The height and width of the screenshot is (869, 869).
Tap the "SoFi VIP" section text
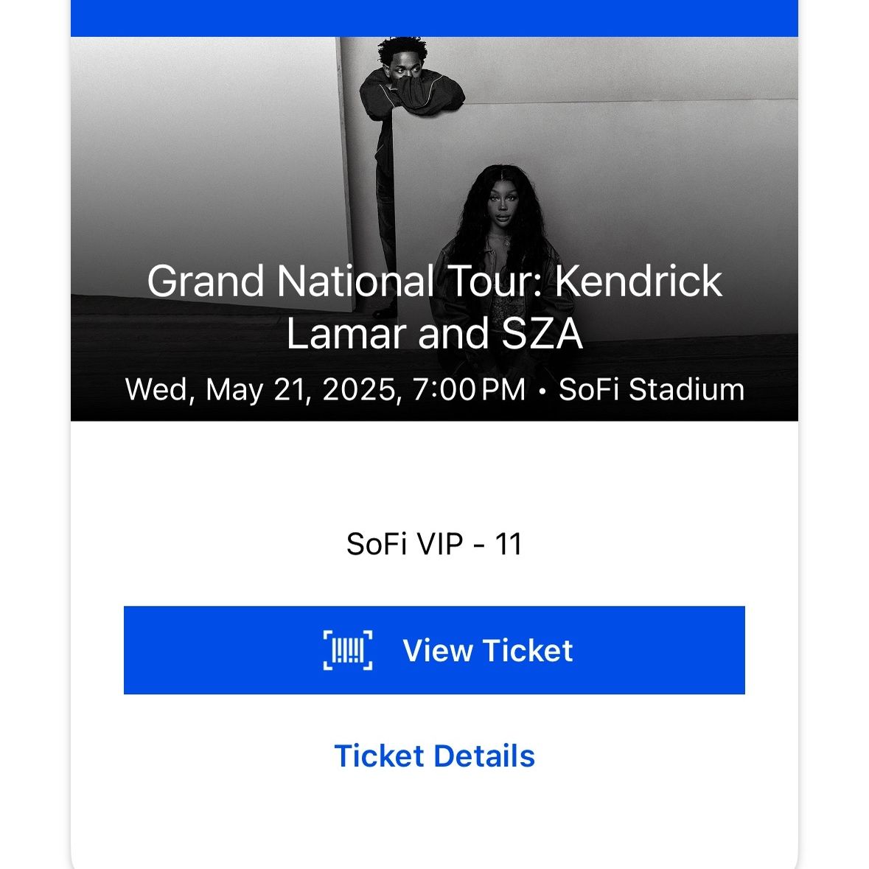point(404,544)
